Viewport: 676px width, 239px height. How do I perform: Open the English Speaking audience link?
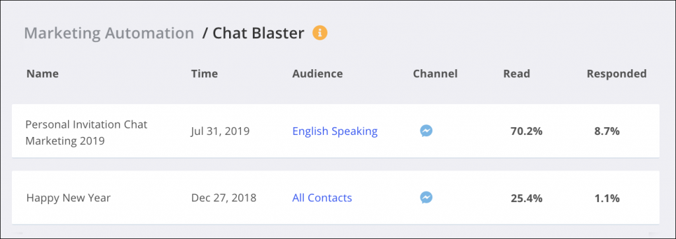point(335,131)
